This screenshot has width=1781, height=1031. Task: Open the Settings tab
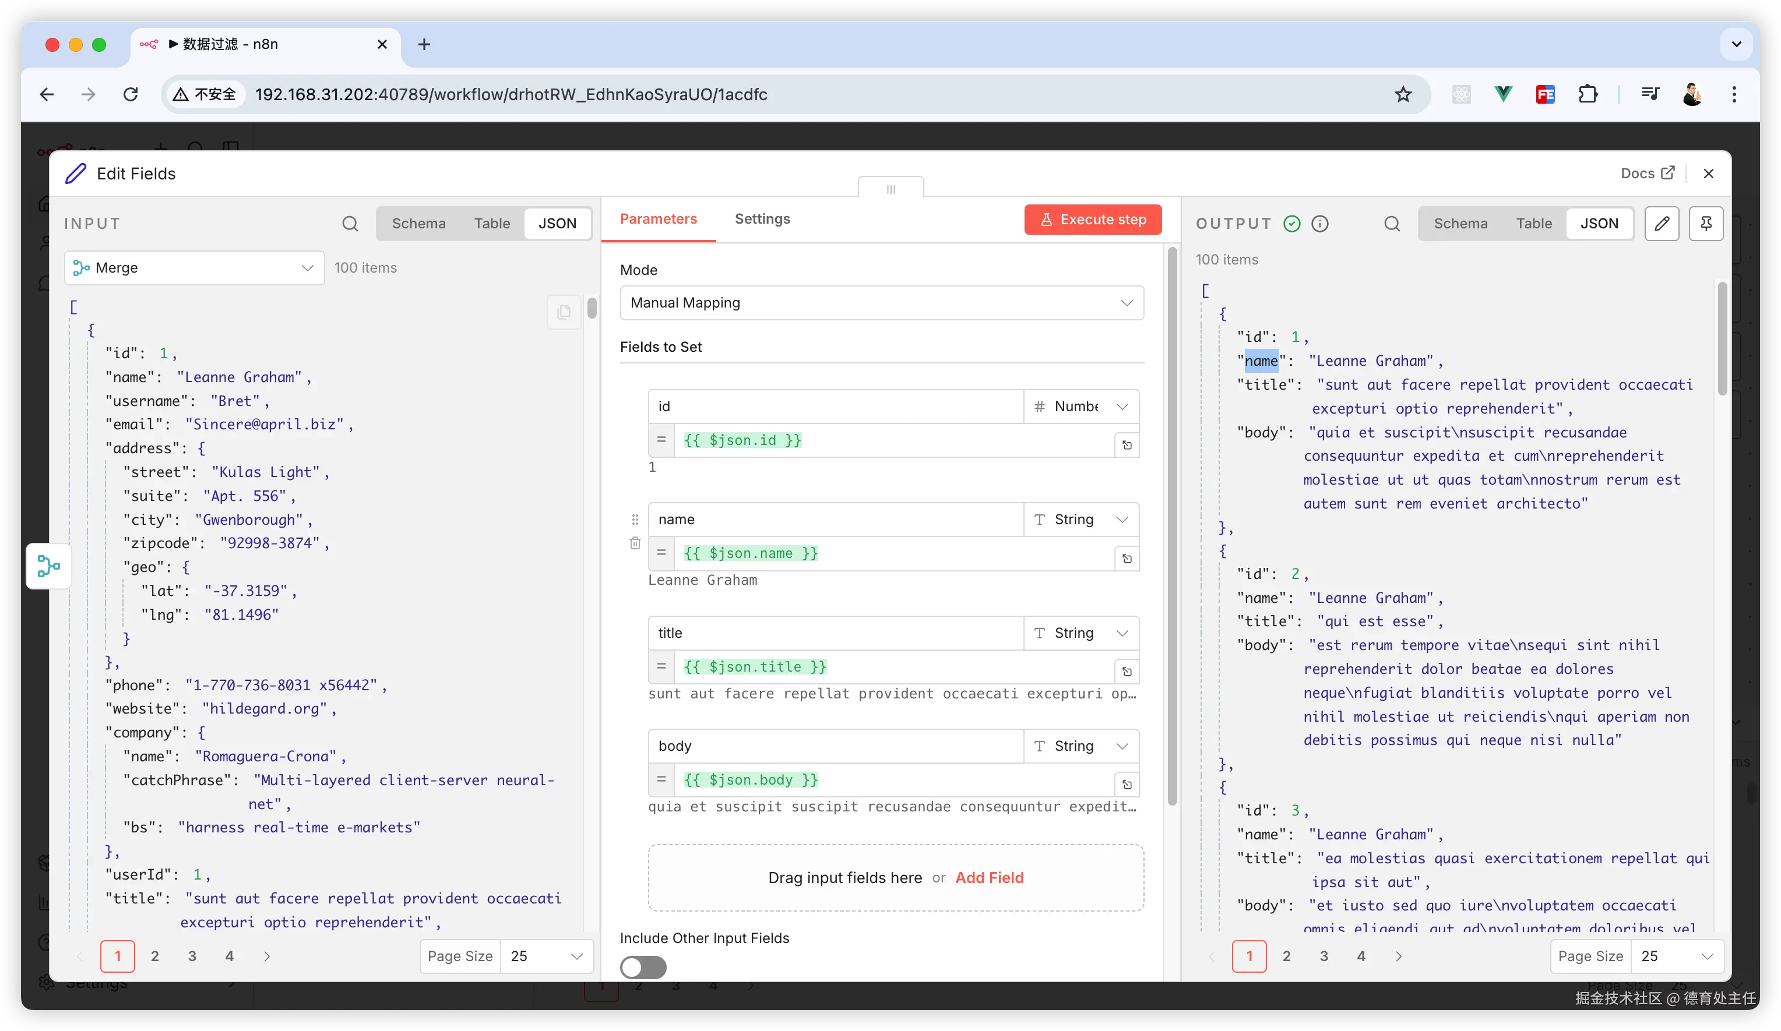762,219
